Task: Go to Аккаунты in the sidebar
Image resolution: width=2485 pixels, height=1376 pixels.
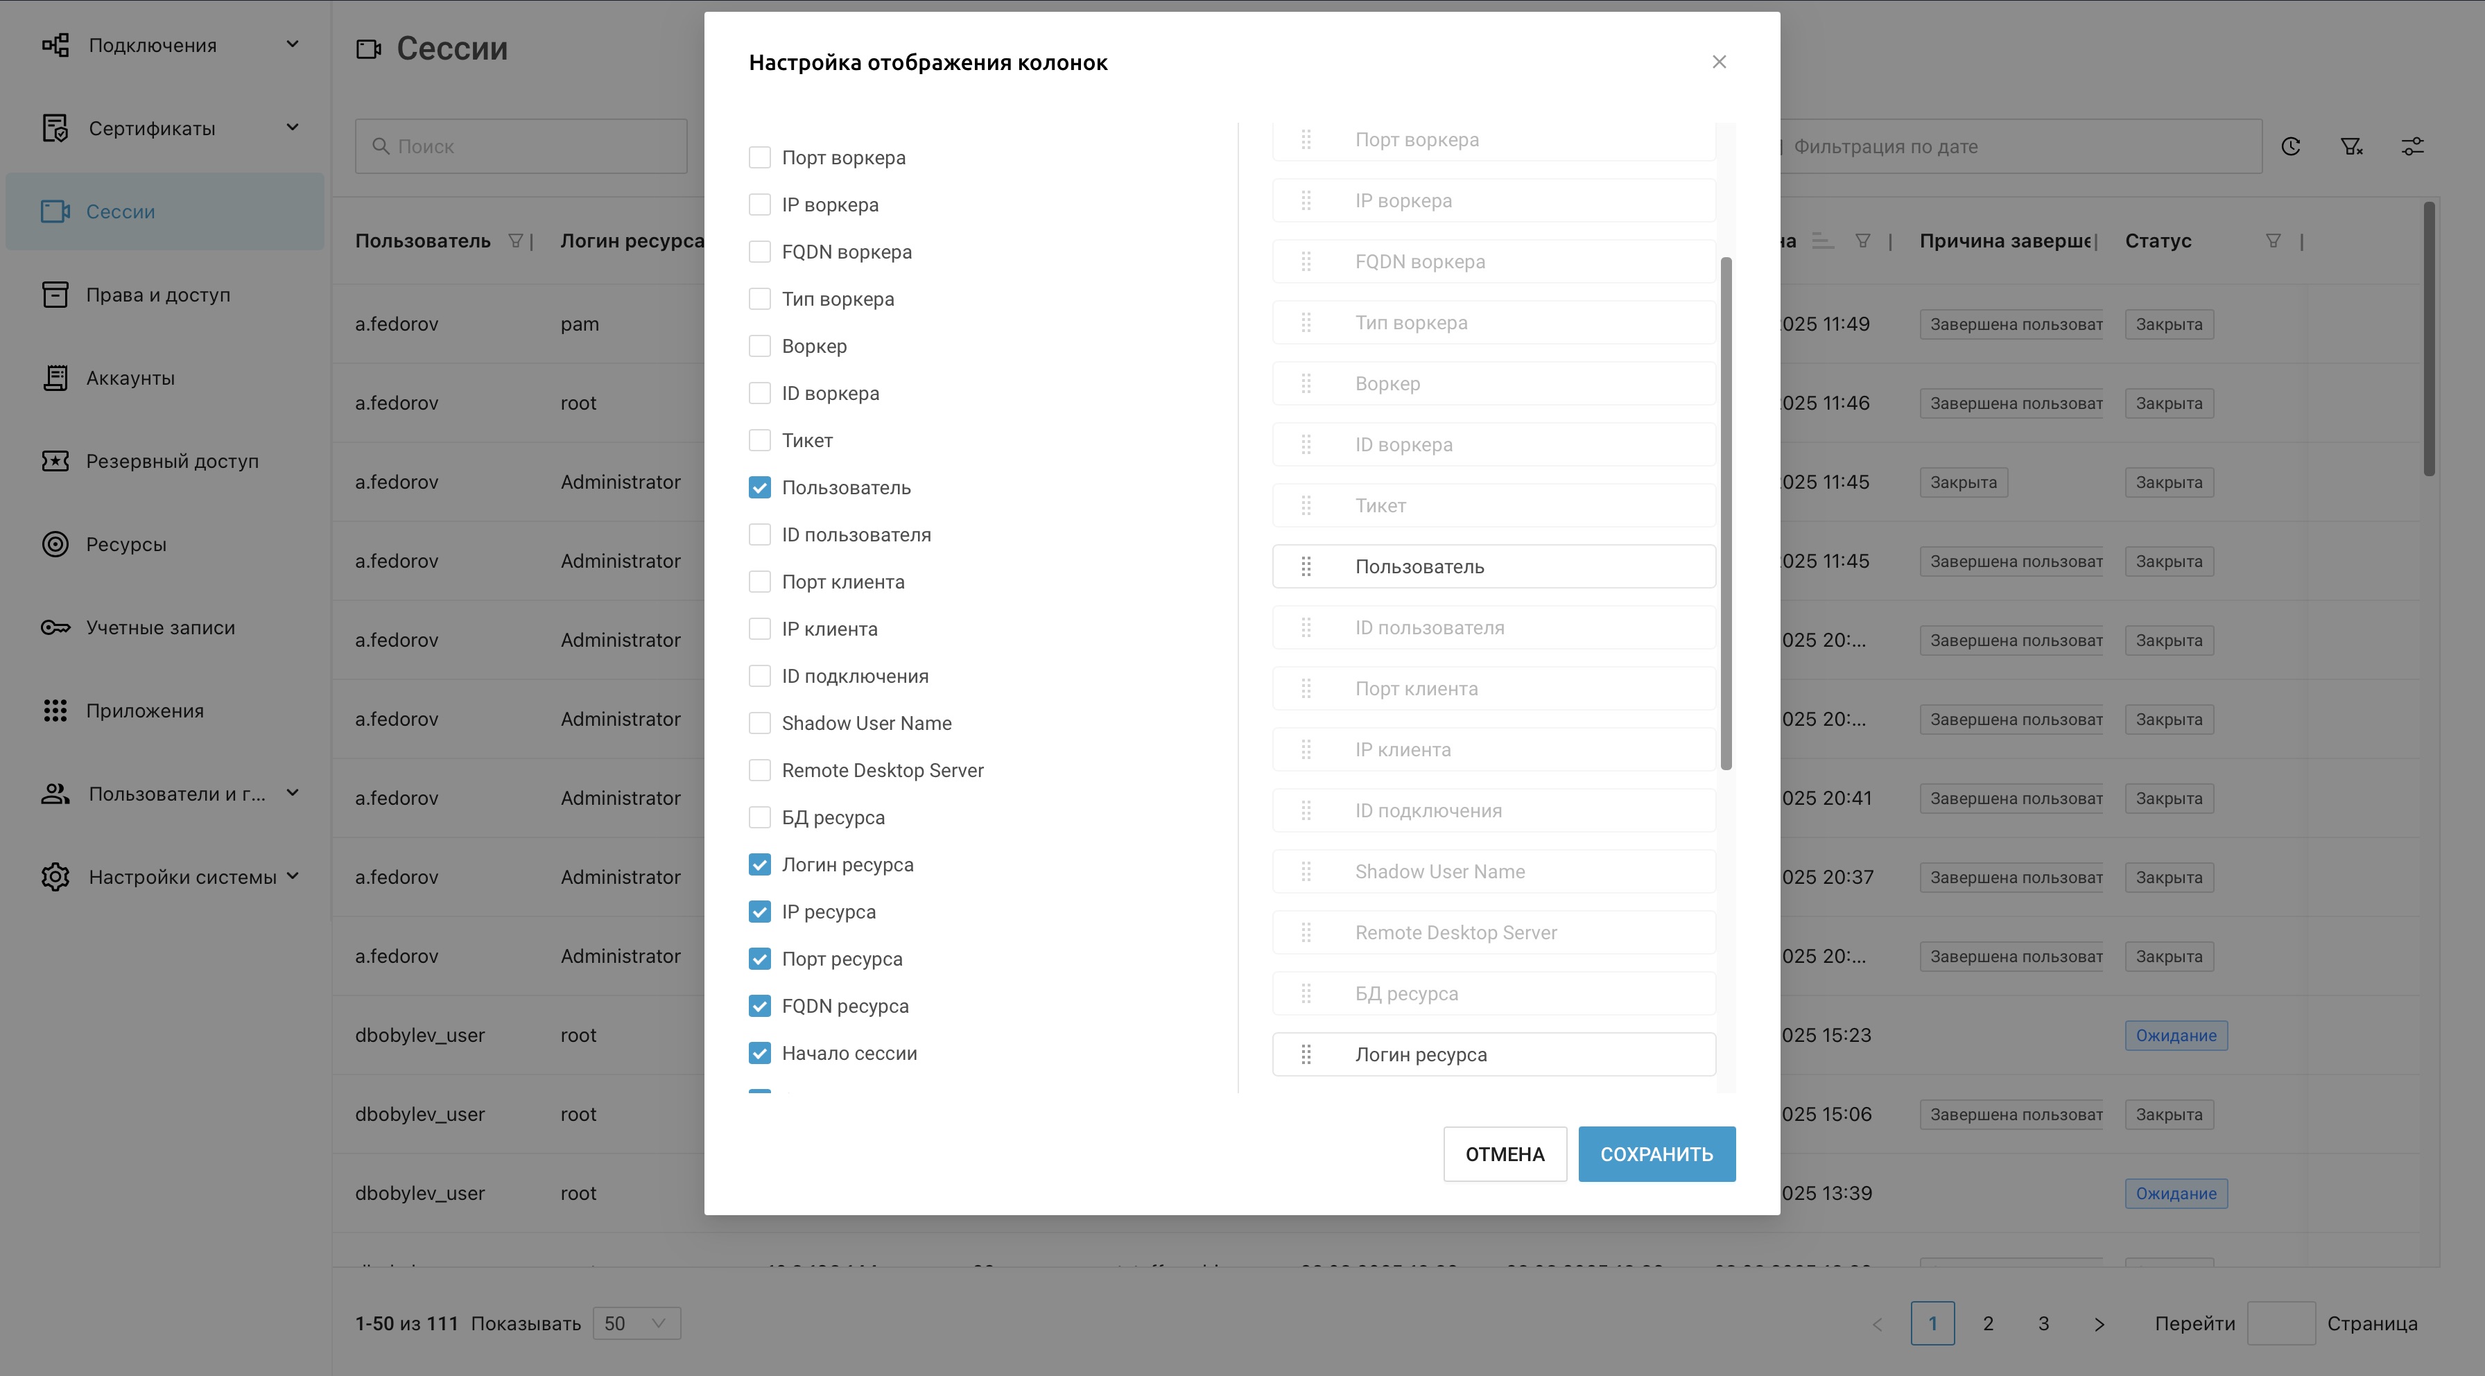Action: coord(130,378)
